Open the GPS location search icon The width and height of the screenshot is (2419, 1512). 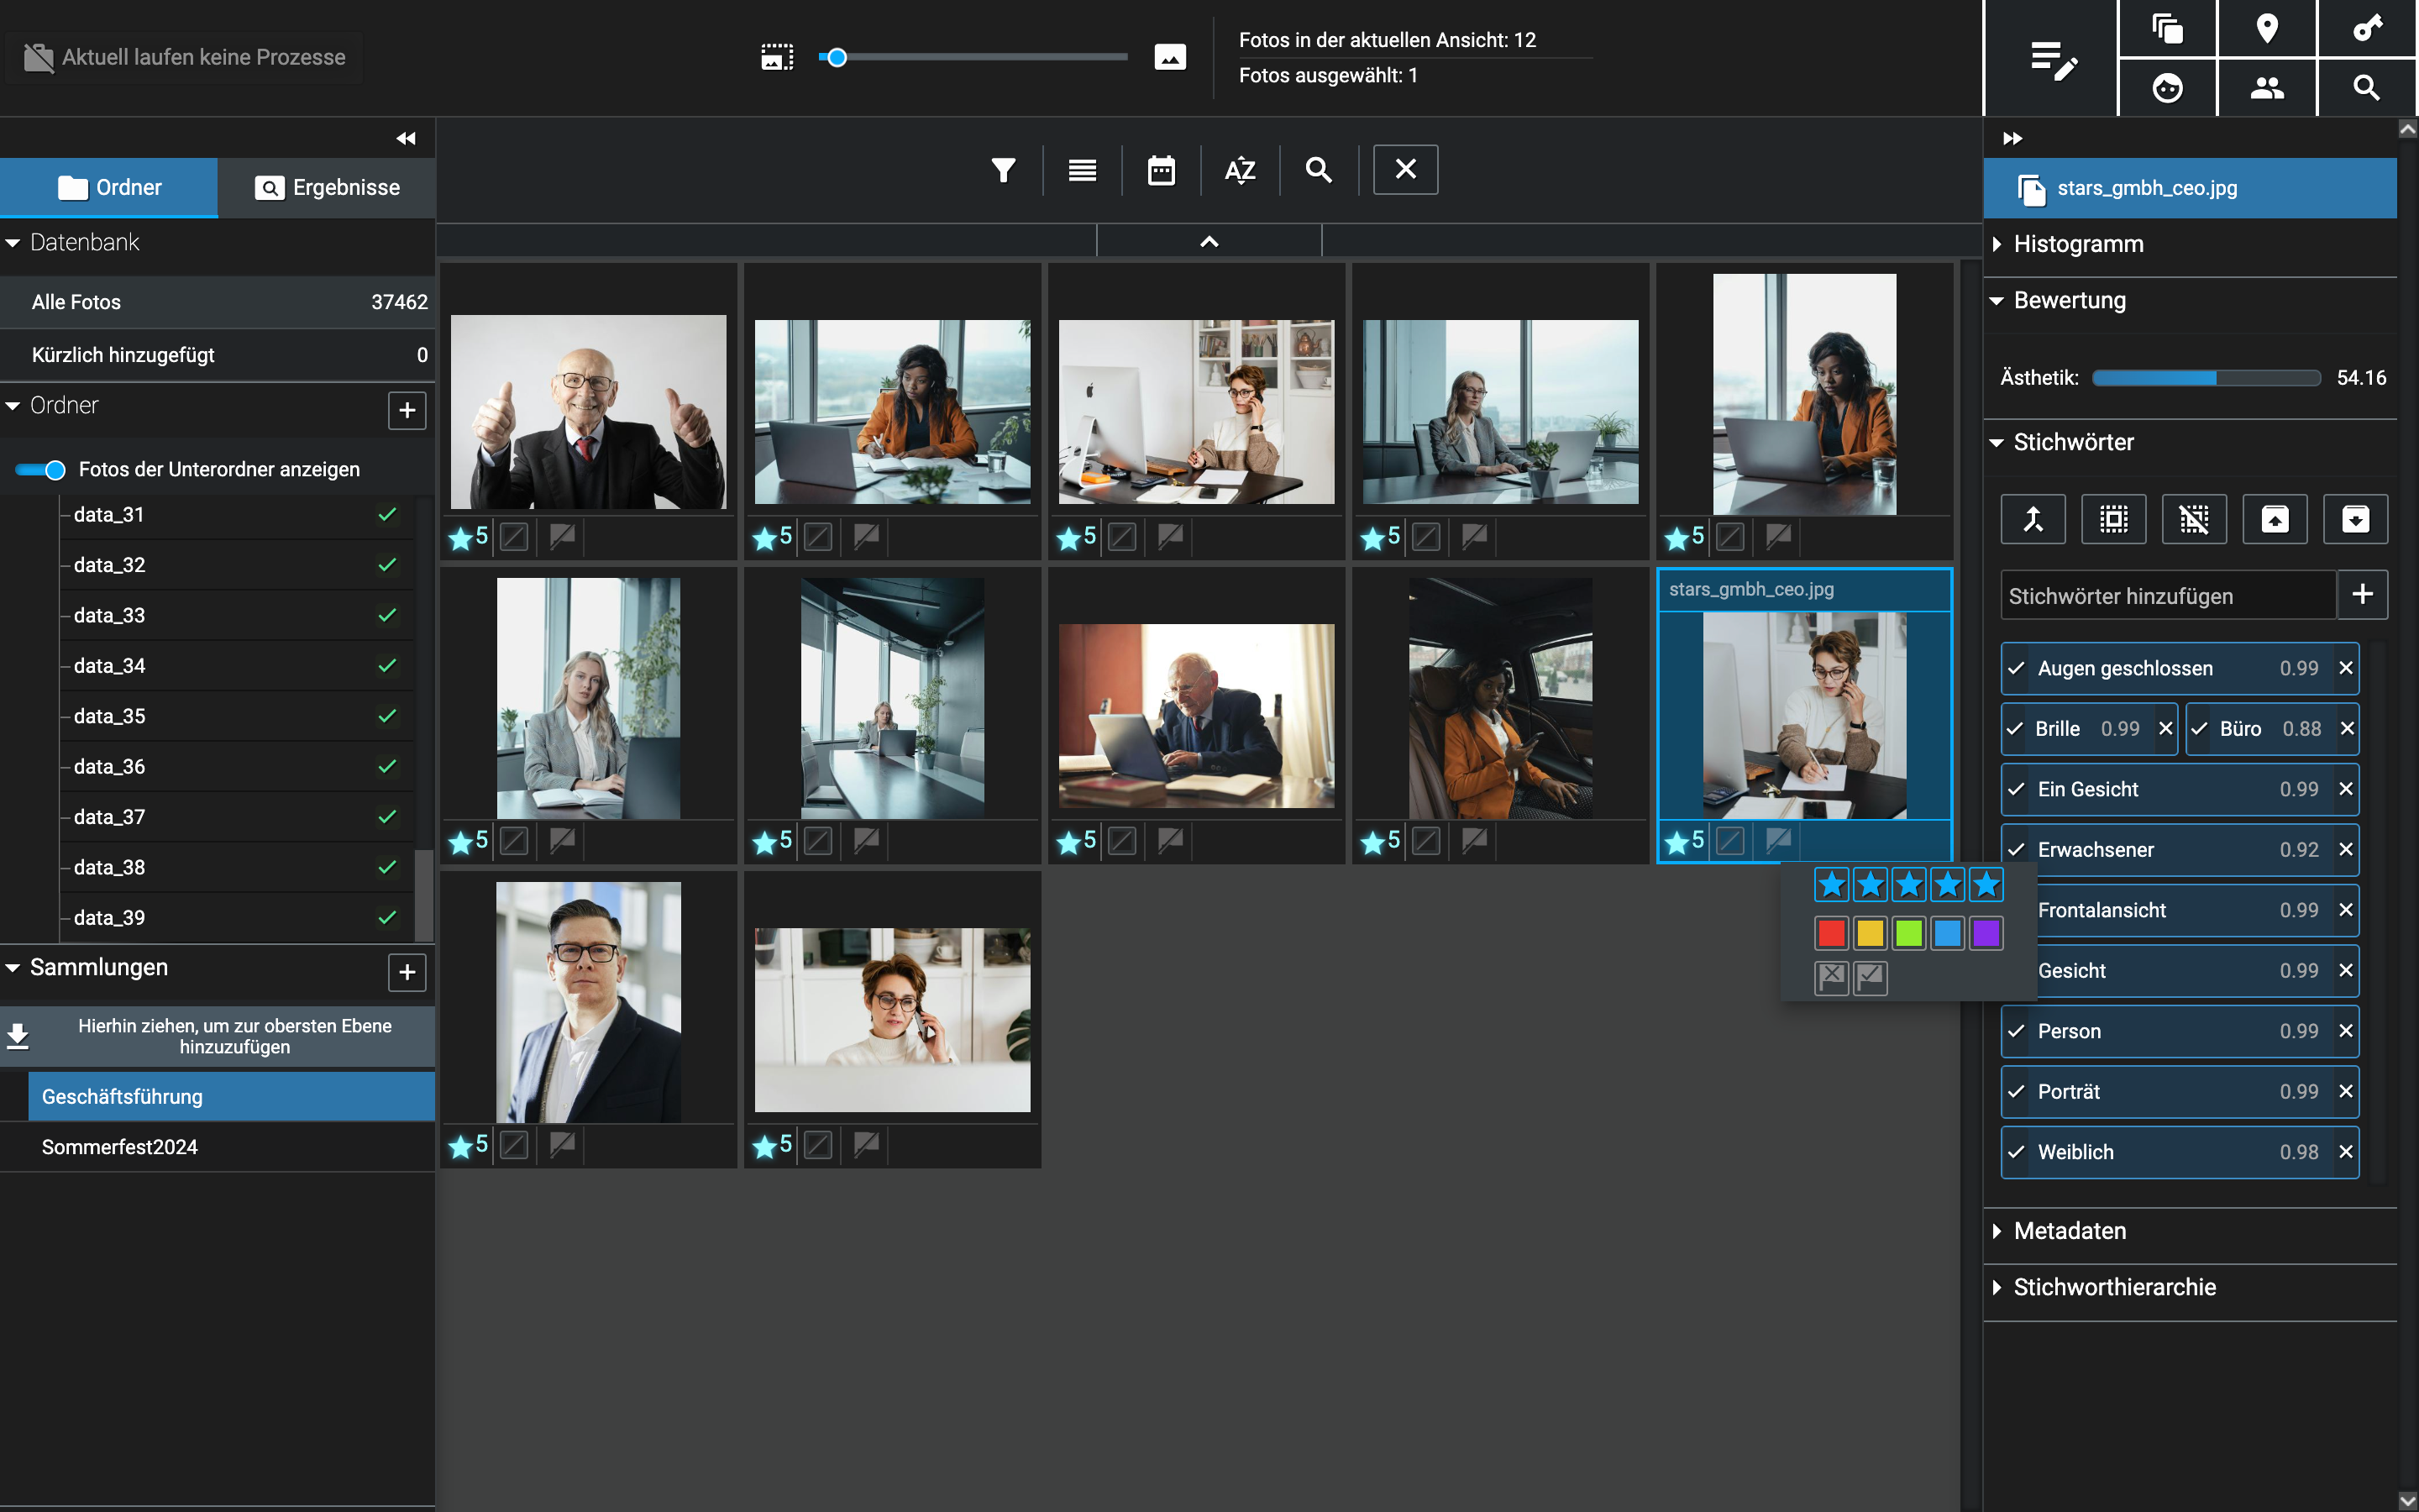[x=2267, y=28]
